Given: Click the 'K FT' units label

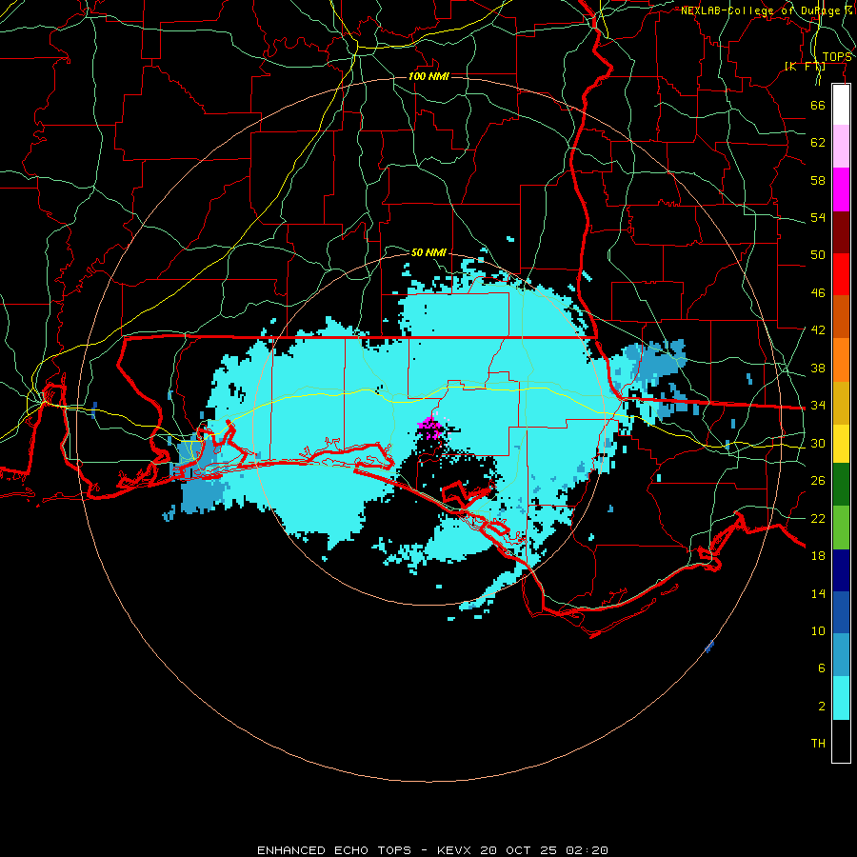Looking at the screenshot, I should pyautogui.click(x=805, y=67).
